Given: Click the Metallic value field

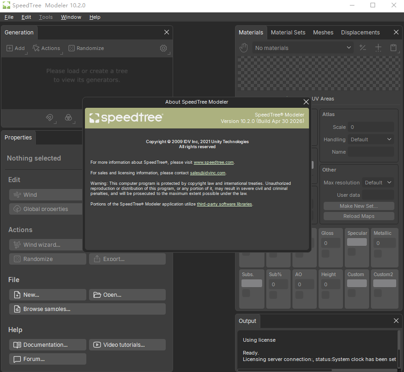Looking at the screenshot, I should click(x=384, y=243).
